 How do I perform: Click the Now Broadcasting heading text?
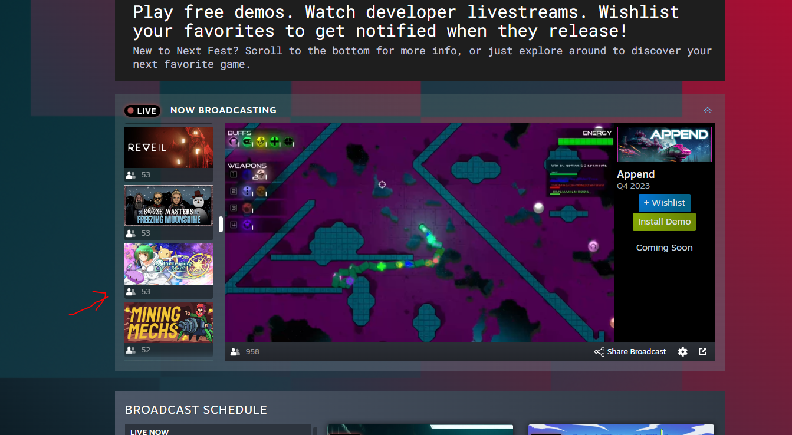click(224, 110)
